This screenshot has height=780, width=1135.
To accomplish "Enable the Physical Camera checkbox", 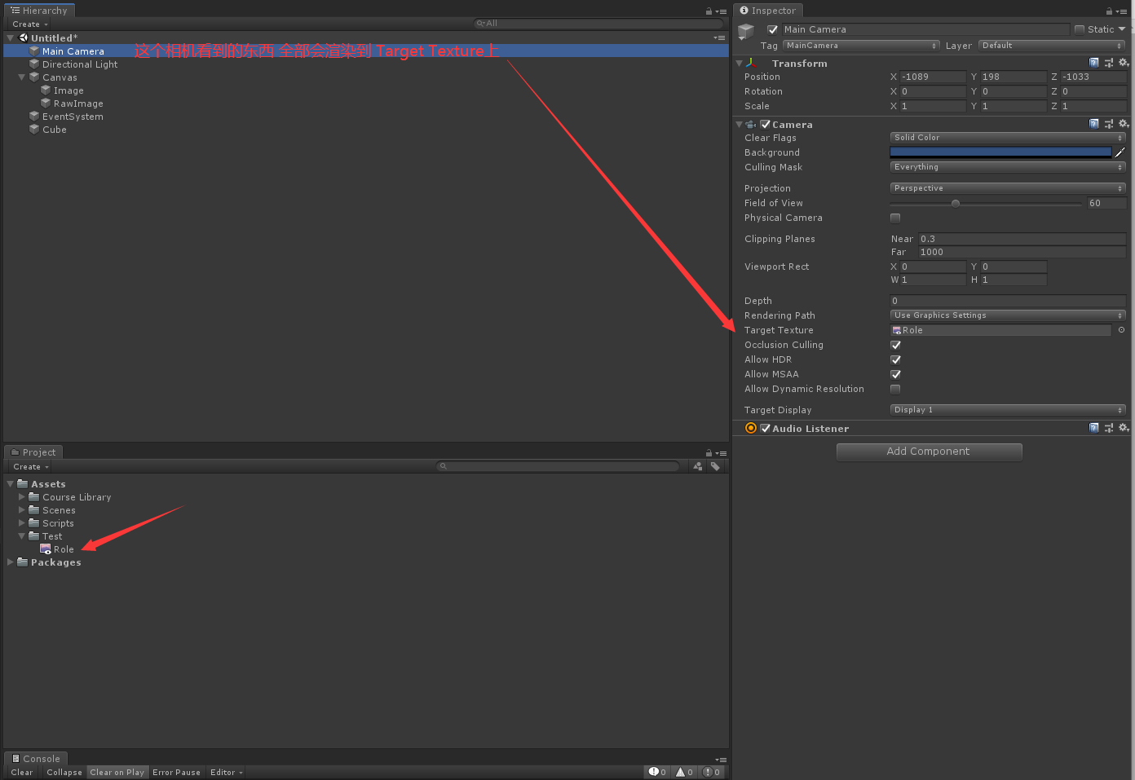I will click(x=895, y=218).
